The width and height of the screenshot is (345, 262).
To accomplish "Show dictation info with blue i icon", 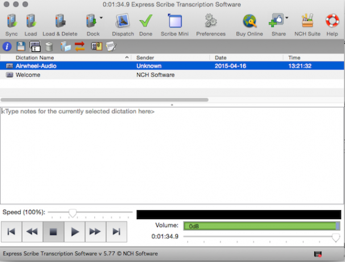I will [x=7, y=47].
